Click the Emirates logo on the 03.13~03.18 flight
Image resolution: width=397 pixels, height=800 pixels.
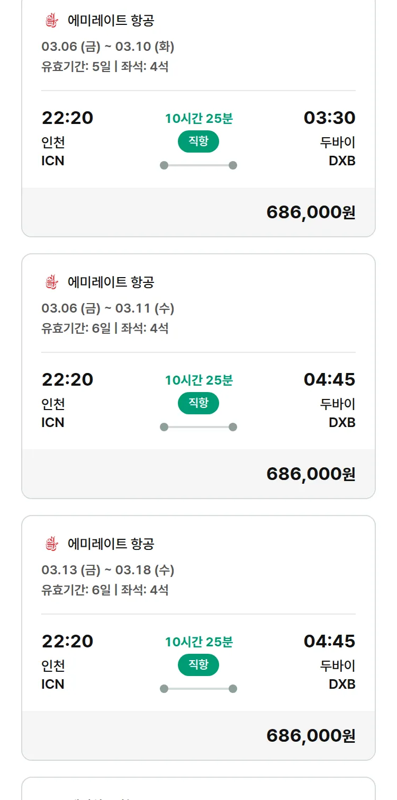pos(51,544)
